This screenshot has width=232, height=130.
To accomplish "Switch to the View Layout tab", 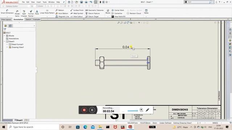I will tap(6, 19).
